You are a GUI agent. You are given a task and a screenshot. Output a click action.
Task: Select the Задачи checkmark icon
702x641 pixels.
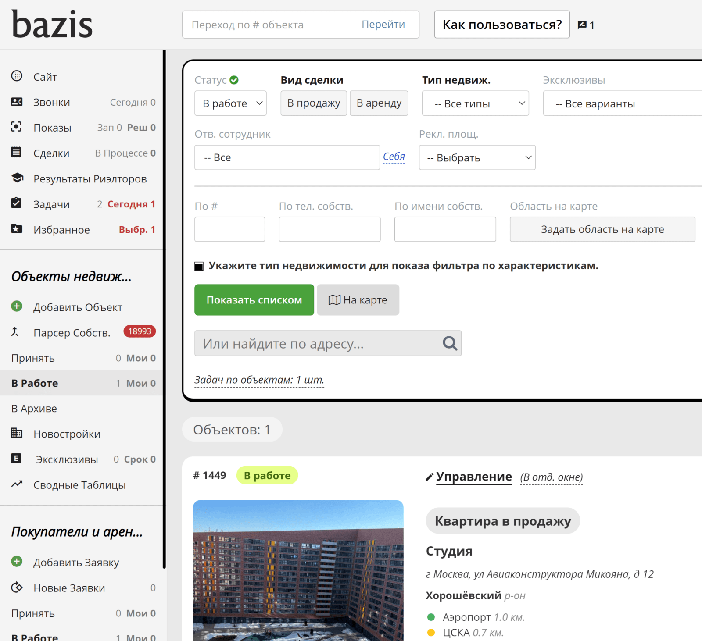17,203
